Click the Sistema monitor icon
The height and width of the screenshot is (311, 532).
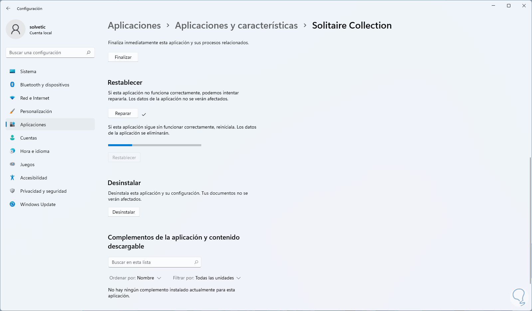coord(12,71)
